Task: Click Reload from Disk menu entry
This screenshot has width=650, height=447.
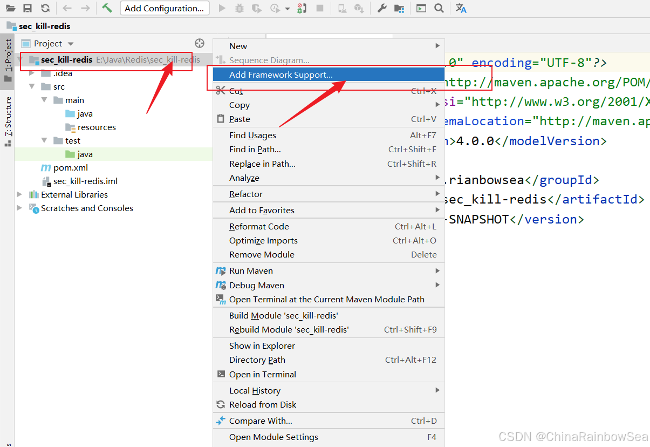Action: 263,404
